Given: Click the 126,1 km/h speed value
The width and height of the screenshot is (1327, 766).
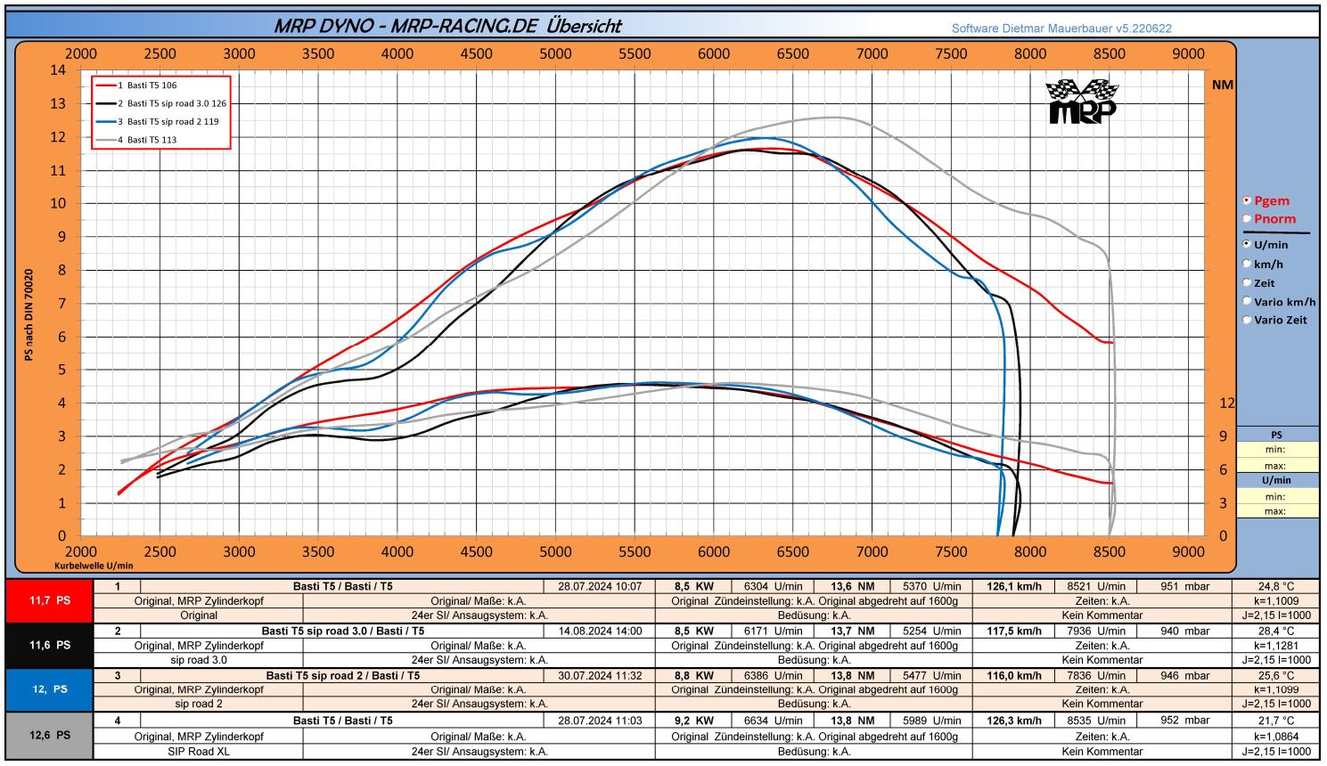Looking at the screenshot, I should [x=1014, y=586].
